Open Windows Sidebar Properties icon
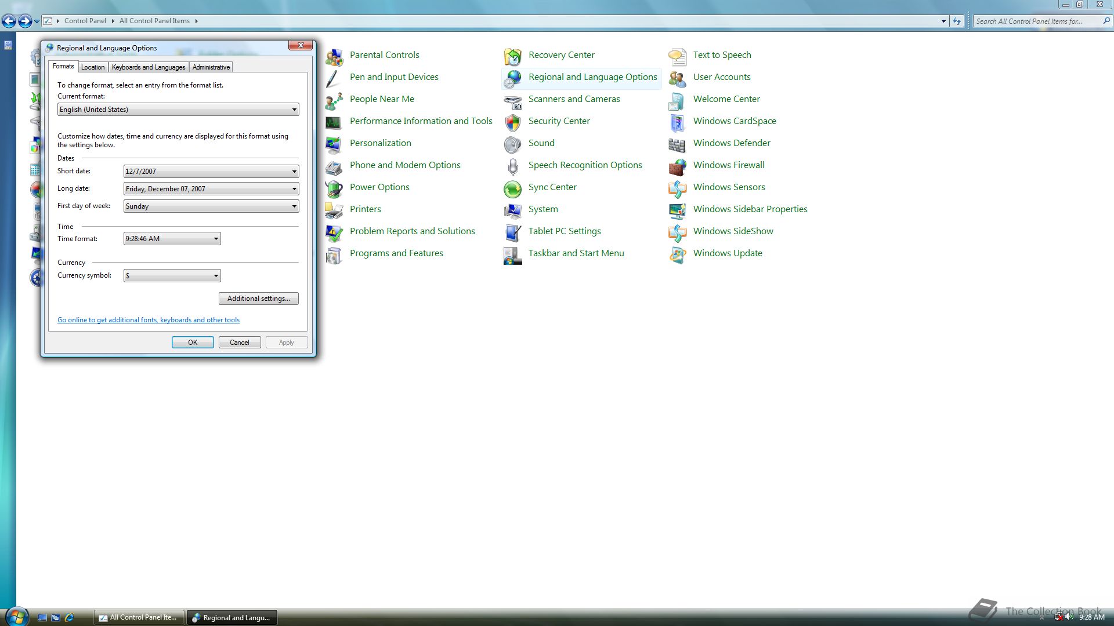This screenshot has height=626, width=1114. coord(678,211)
